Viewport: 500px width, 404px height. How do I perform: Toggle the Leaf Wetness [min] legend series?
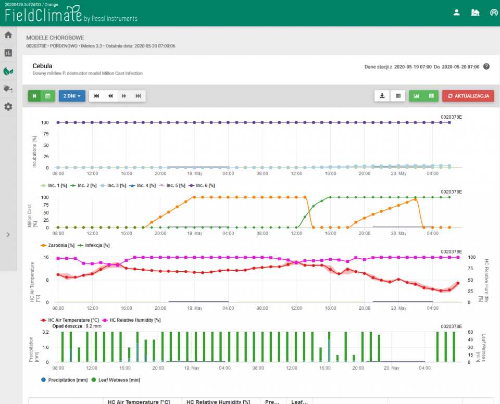tap(116, 380)
